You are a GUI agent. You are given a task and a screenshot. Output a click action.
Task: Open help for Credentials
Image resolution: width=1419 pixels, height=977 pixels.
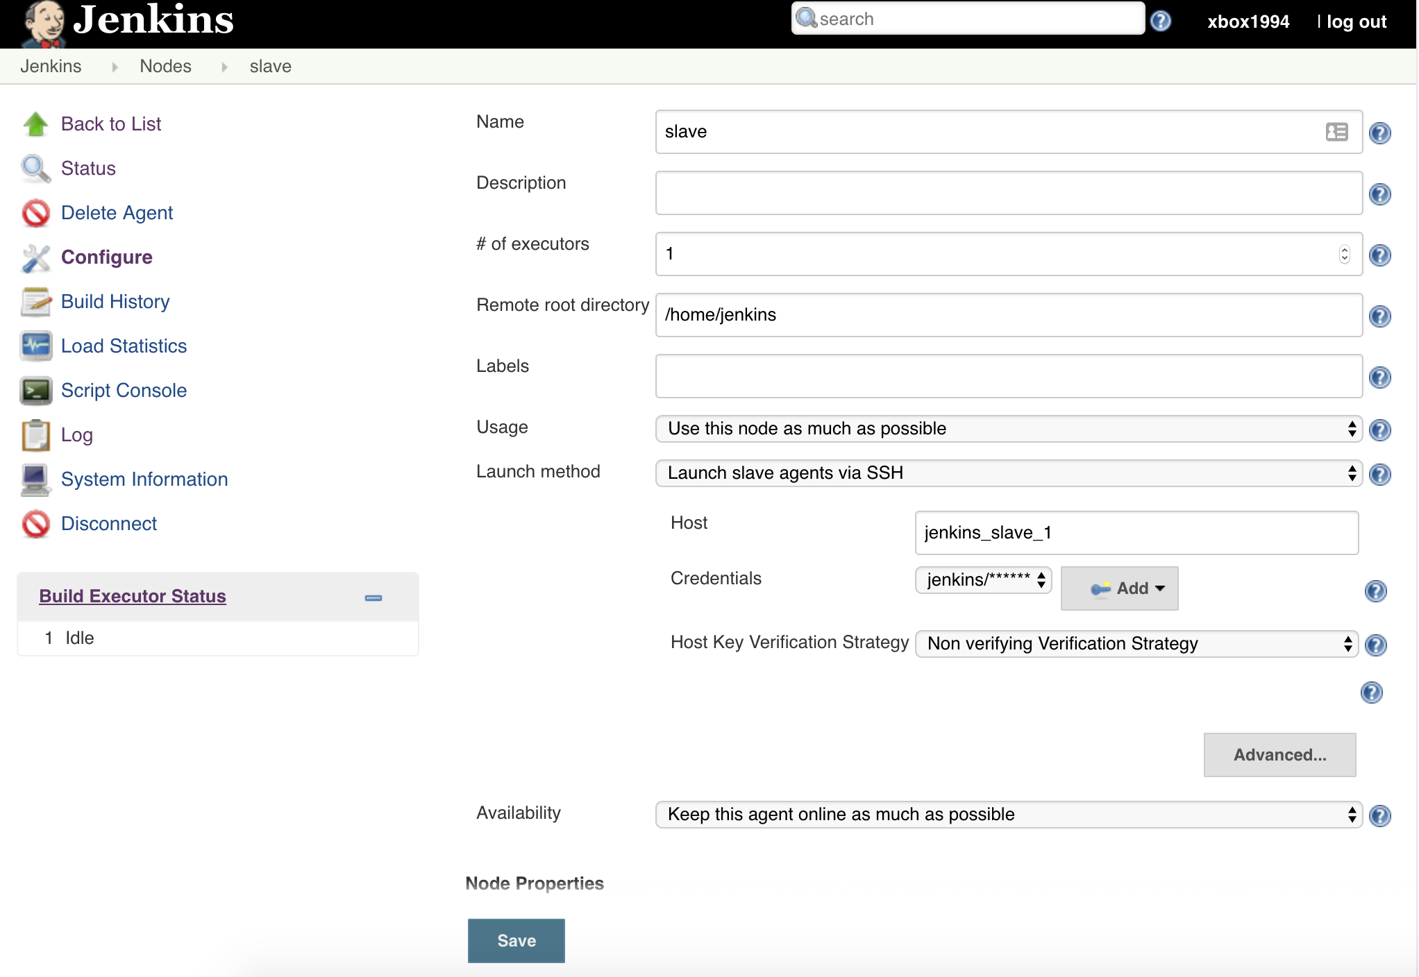tap(1375, 591)
